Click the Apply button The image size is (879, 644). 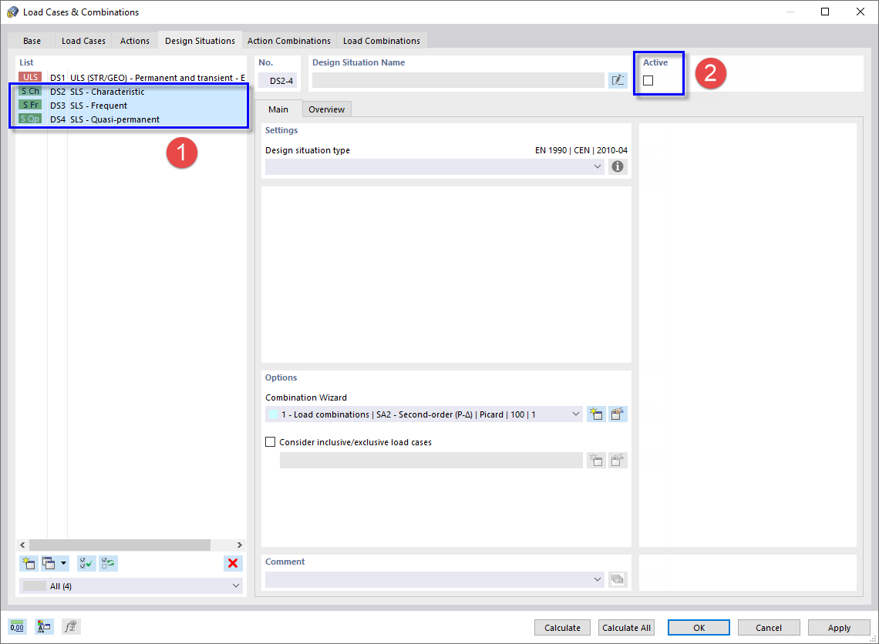point(839,628)
